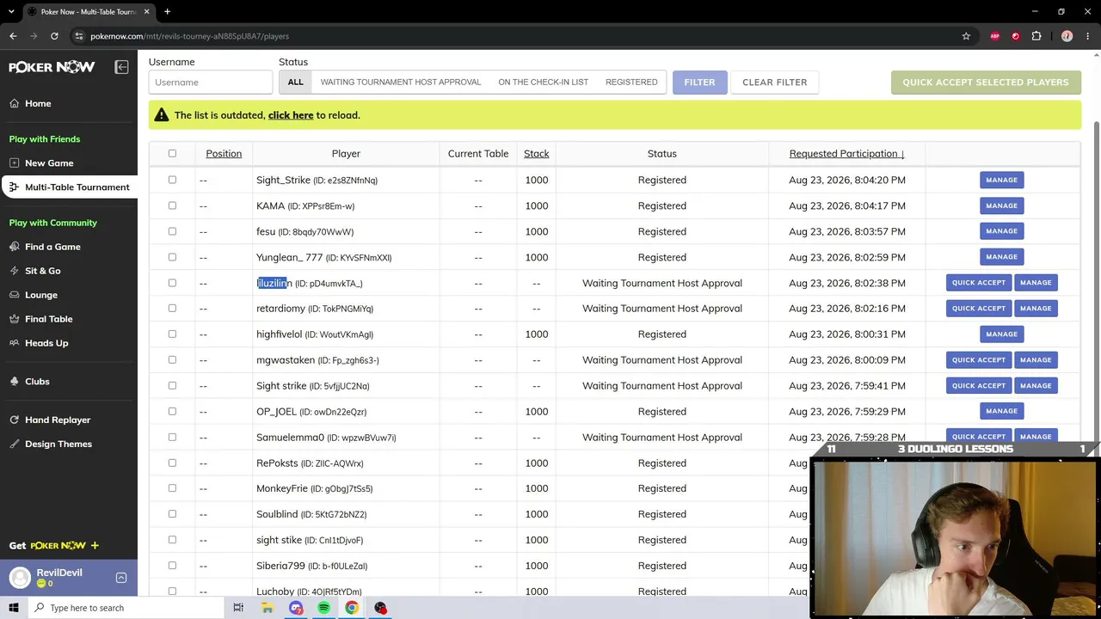Check the Sight_Strike row checkbox

(x=172, y=180)
